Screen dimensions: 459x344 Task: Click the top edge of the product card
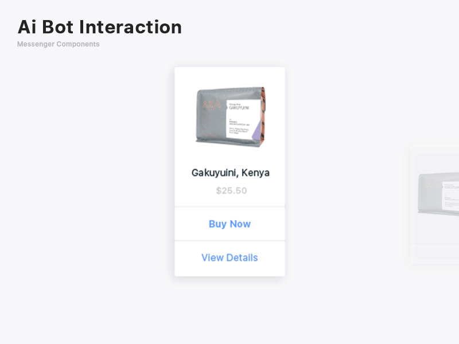(x=229, y=67)
